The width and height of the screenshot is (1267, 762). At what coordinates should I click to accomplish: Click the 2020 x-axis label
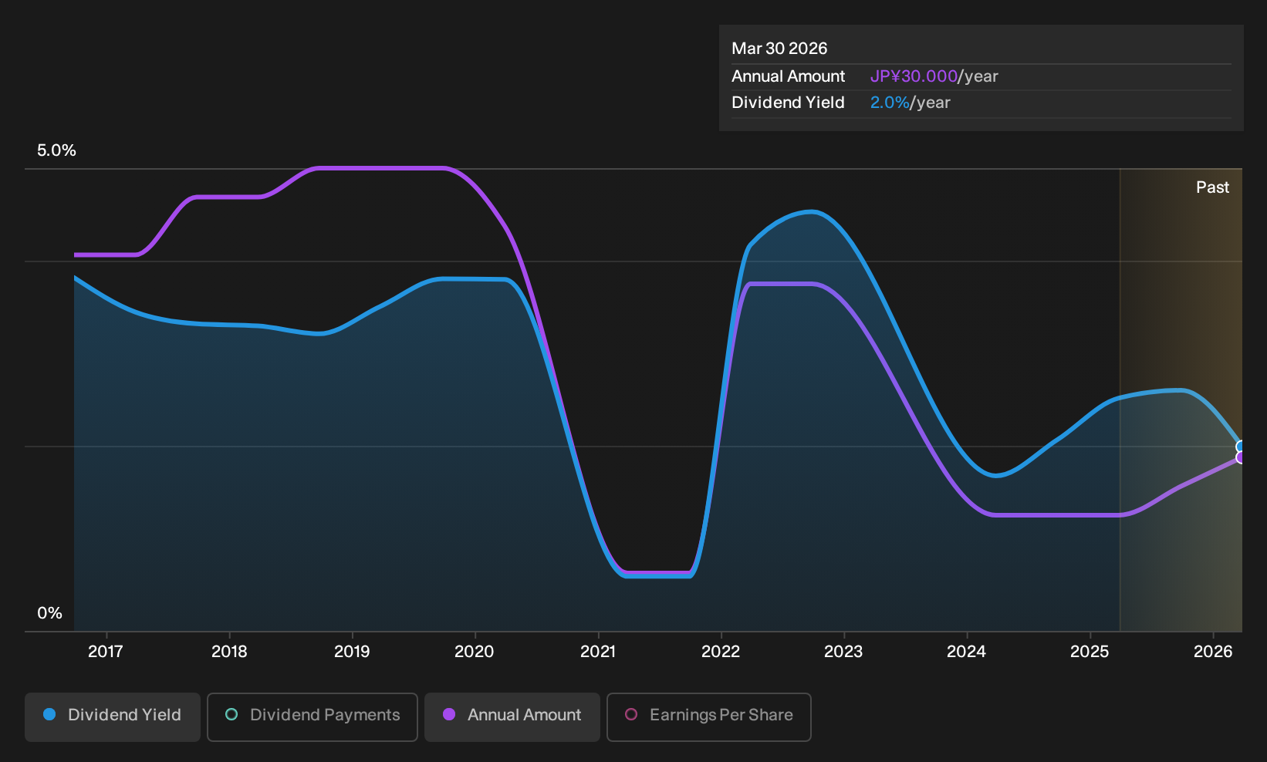(x=475, y=652)
